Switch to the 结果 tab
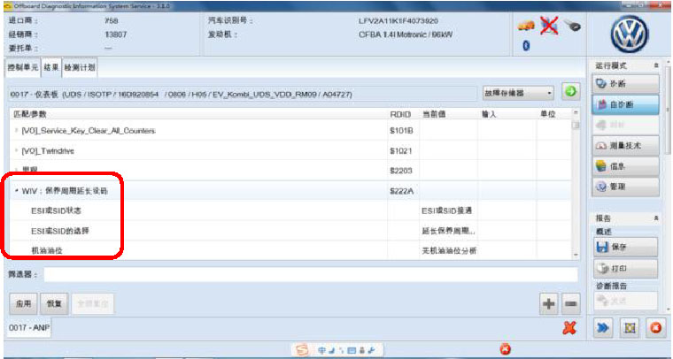Screen dimensions: 673x359 pos(51,68)
